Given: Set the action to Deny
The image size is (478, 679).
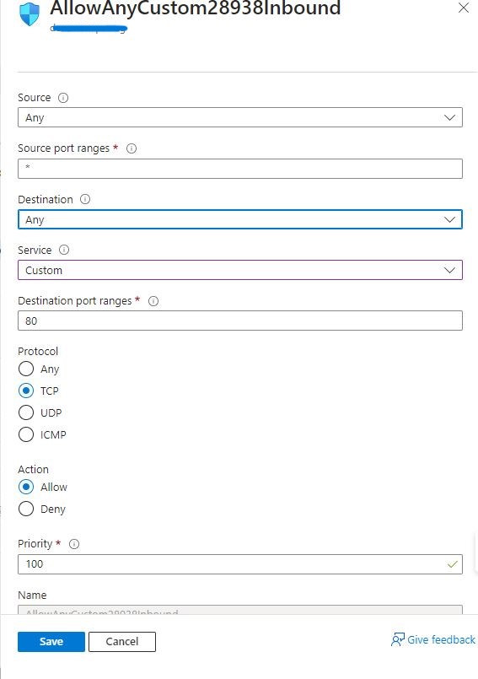Looking at the screenshot, I should click(26, 509).
